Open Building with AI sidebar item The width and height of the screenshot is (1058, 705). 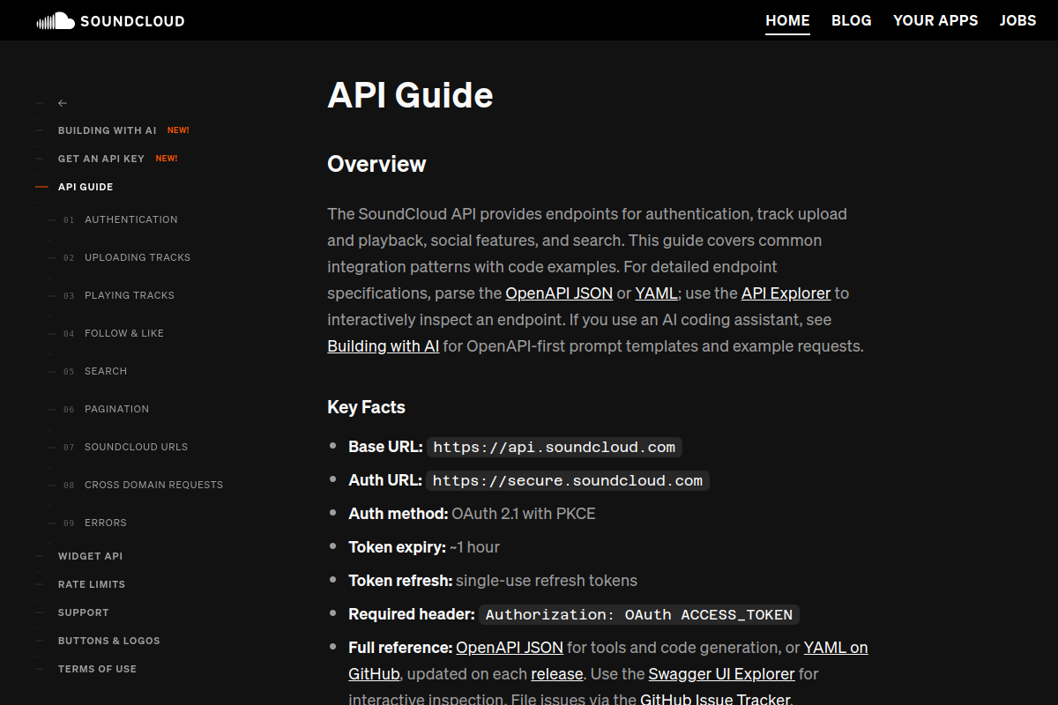(x=108, y=130)
